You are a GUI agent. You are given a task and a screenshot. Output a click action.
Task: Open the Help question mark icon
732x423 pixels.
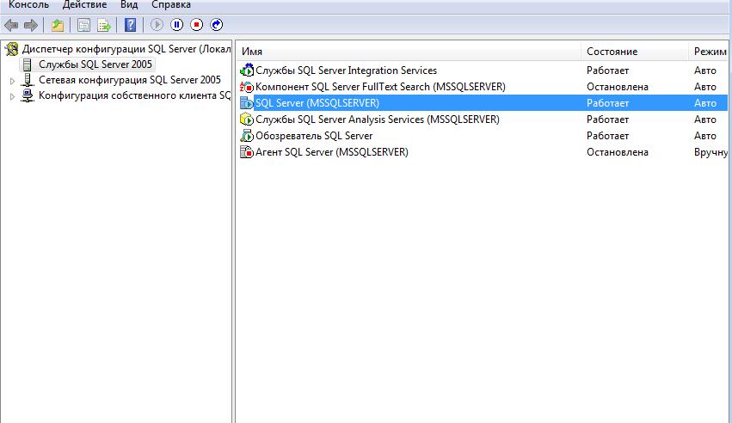coord(130,25)
